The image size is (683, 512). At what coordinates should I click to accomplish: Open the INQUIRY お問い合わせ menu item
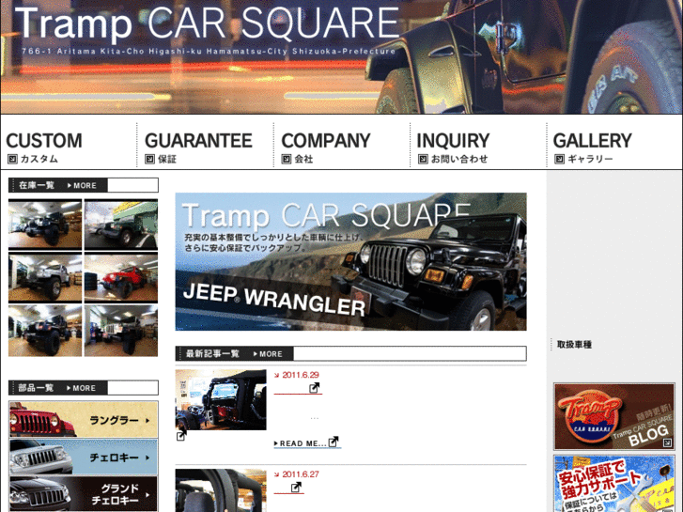(x=453, y=147)
